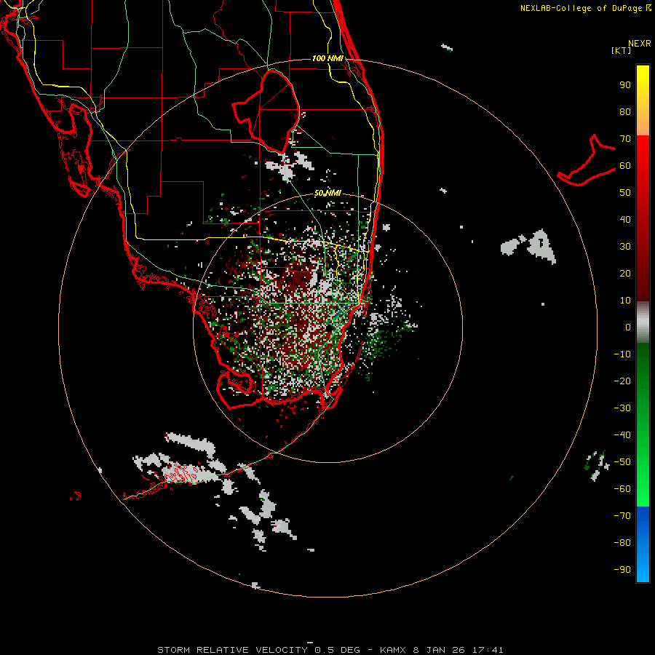The width and height of the screenshot is (655, 655).
Task: Click the -30 value on the velocity scale
Action: pos(622,408)
